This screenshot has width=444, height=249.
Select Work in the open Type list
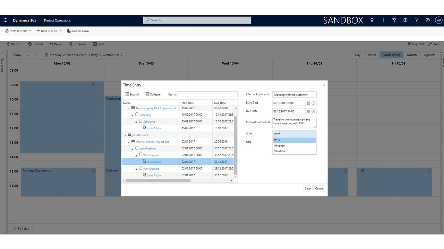tap(294, 140)
